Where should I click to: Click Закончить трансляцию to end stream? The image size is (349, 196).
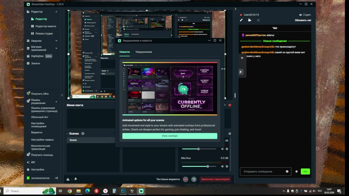tap(215, 179)
